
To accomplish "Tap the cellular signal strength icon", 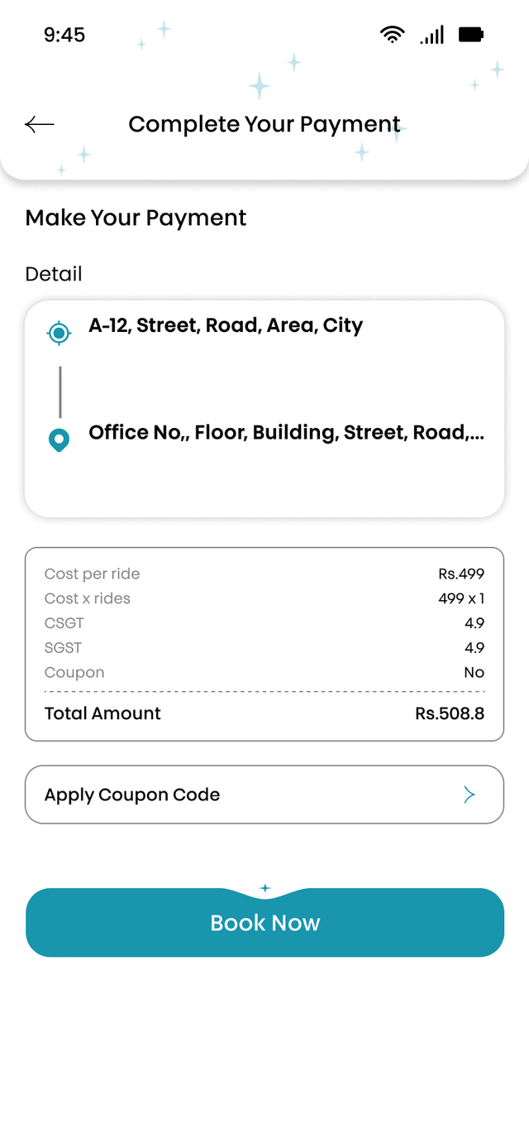I will pos(431,34).
